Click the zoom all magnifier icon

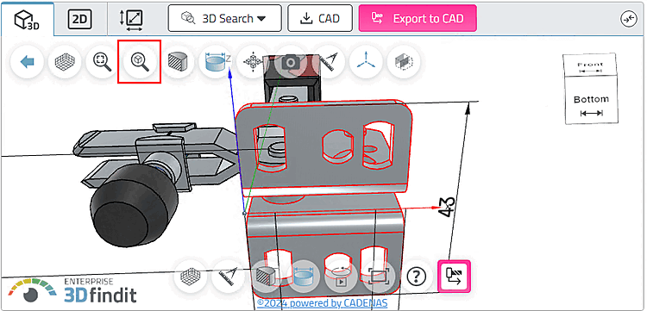coord(102,62)
